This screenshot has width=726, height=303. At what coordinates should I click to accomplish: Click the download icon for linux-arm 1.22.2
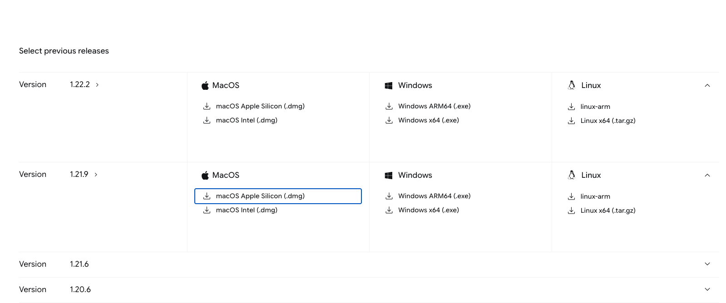(571, 107)
